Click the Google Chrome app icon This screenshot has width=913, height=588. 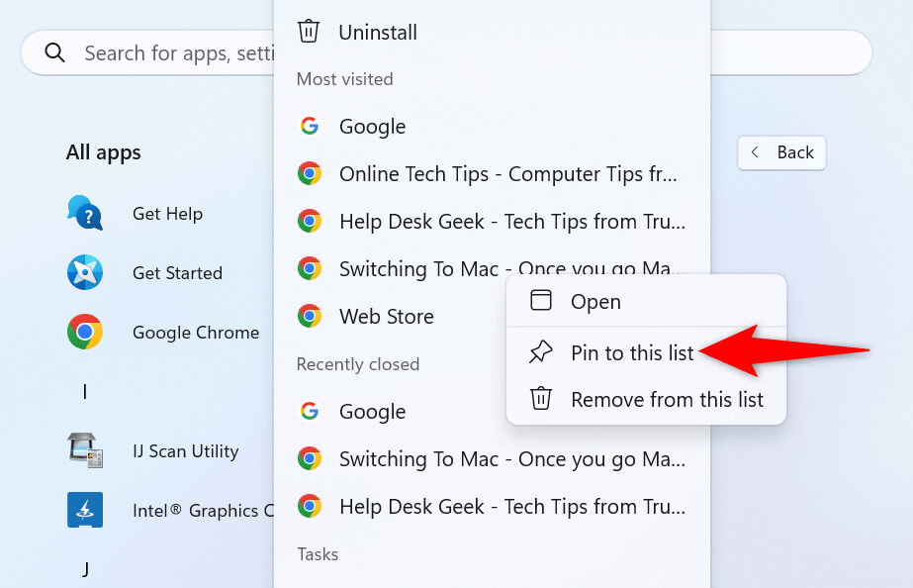coord(85,332)
